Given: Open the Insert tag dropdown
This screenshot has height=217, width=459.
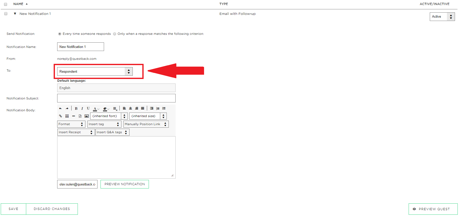Looking at the screenshot, I should click(104, 124).
